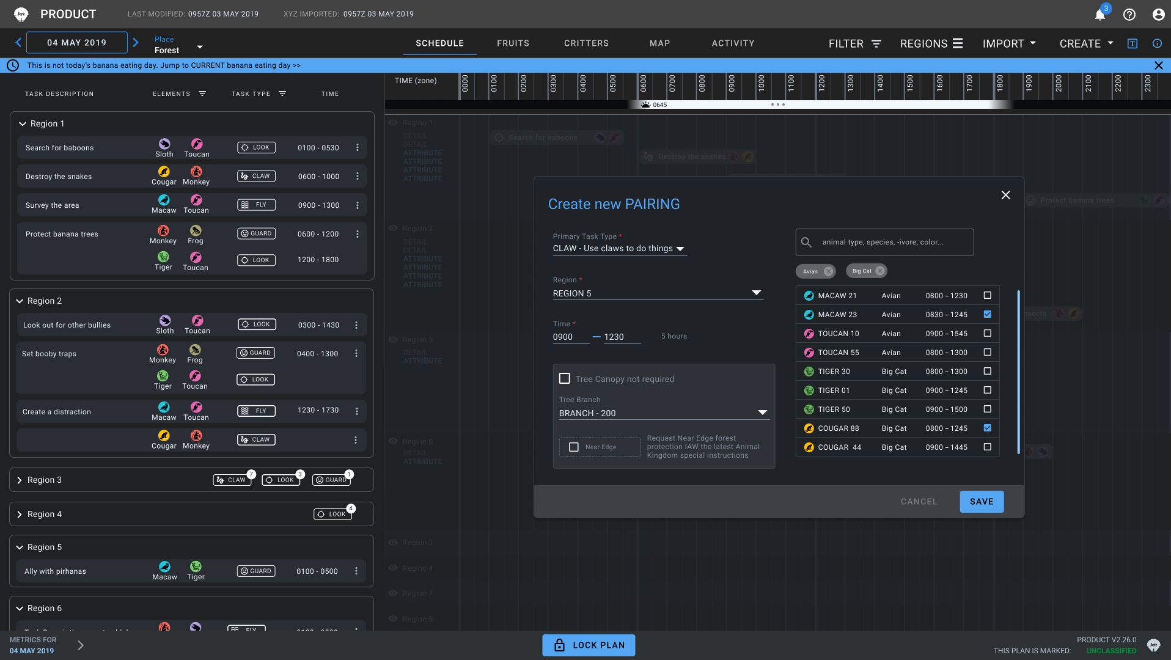Expand the Region 3 group
This screenshot has height=660, width=1171.
[x=20, y=480]
